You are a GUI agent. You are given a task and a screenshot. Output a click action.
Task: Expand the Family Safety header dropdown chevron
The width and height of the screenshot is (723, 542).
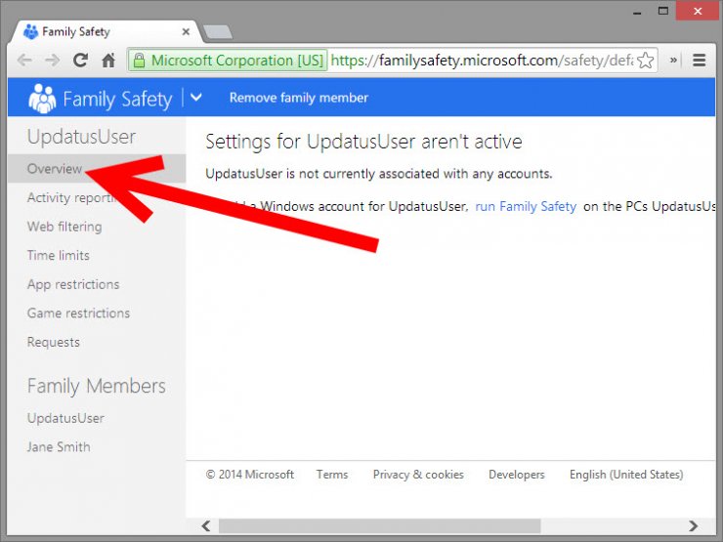(195, 98)
